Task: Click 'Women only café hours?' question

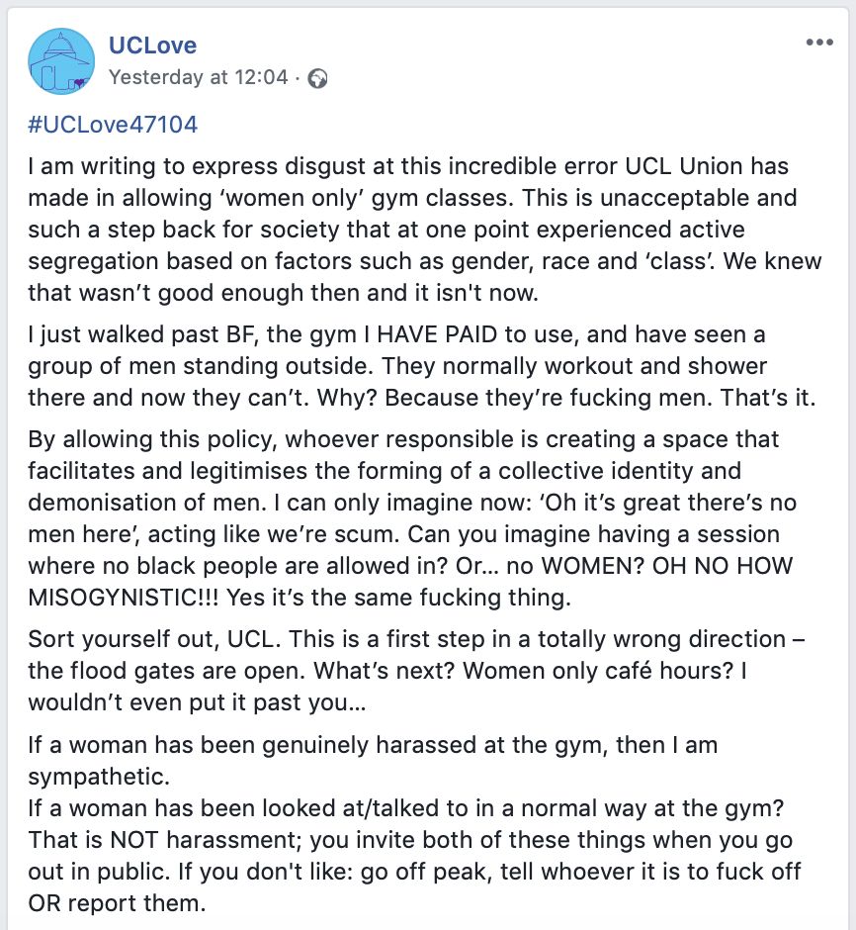Action: point(598,671)
